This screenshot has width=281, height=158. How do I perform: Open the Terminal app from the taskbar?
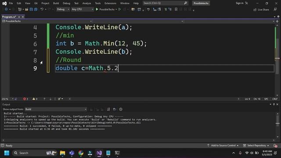117,153
